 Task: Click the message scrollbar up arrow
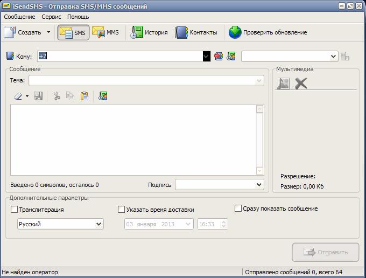click(x=259, y=109)
